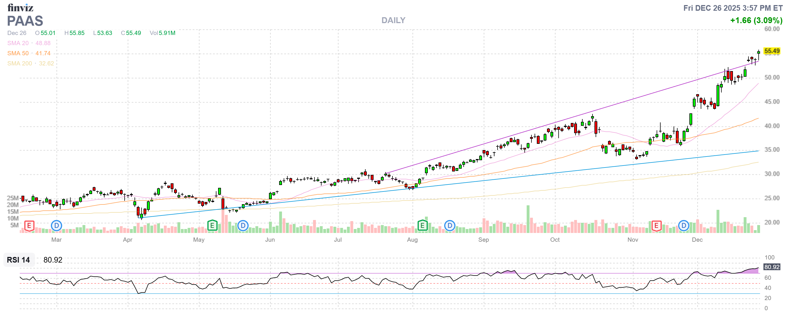Click the dividend D marker in late May
This screenshot has width=790, height=317.
pos(243,226)
